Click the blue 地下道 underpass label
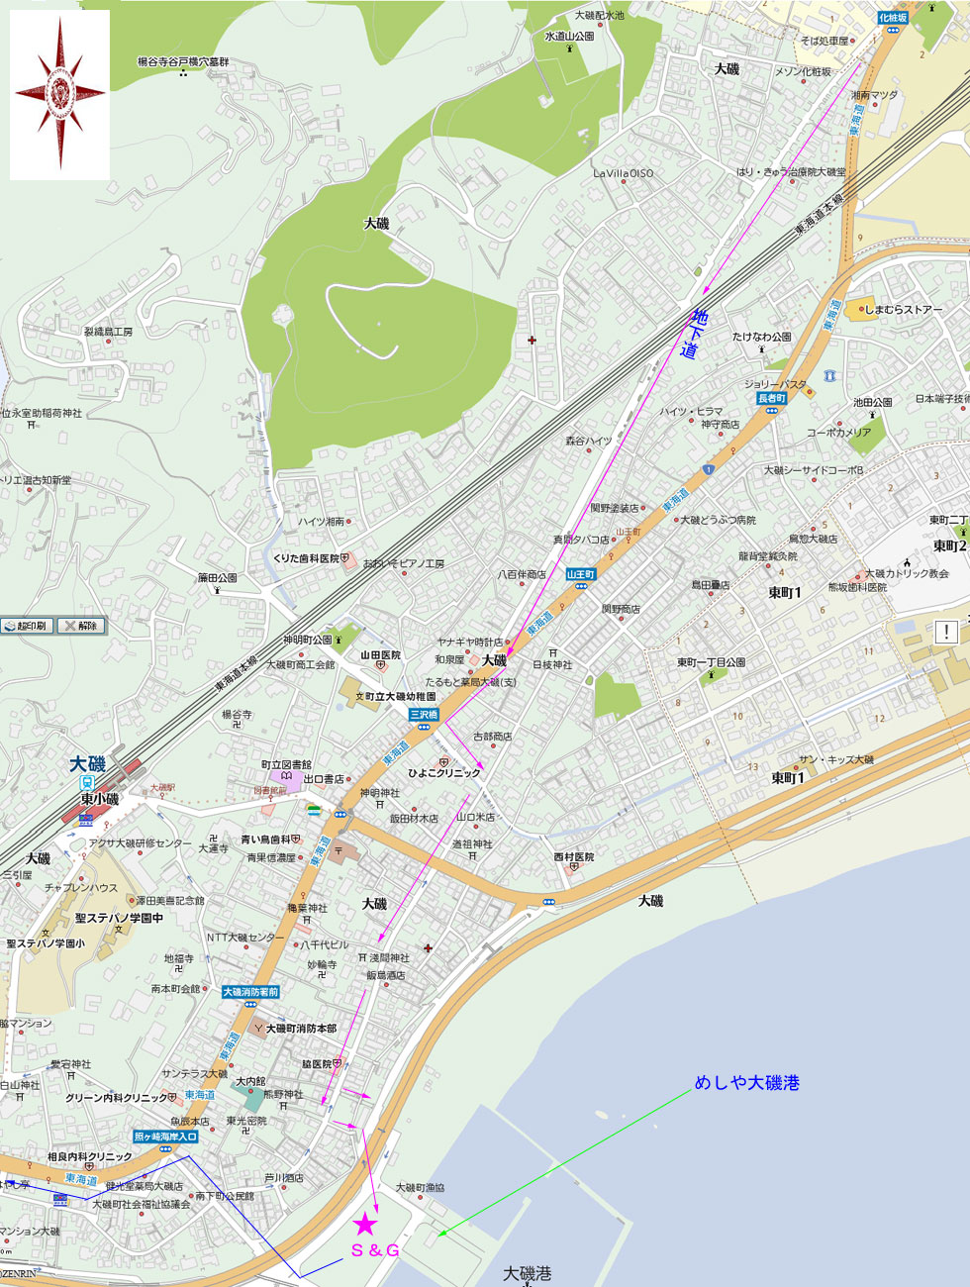The height and width of the screenshot is (1287, 970). tap(694, 334)
